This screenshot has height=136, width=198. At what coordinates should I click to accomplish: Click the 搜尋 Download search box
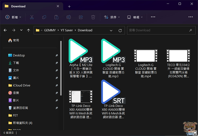coord(159,30)
